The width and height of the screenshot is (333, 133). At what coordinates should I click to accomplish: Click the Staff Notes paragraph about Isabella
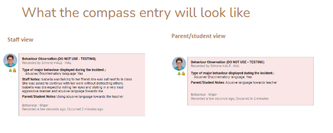(x=77, y=85)
